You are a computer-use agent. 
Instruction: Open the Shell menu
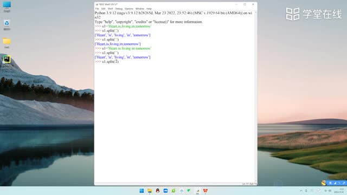(110, 9)
